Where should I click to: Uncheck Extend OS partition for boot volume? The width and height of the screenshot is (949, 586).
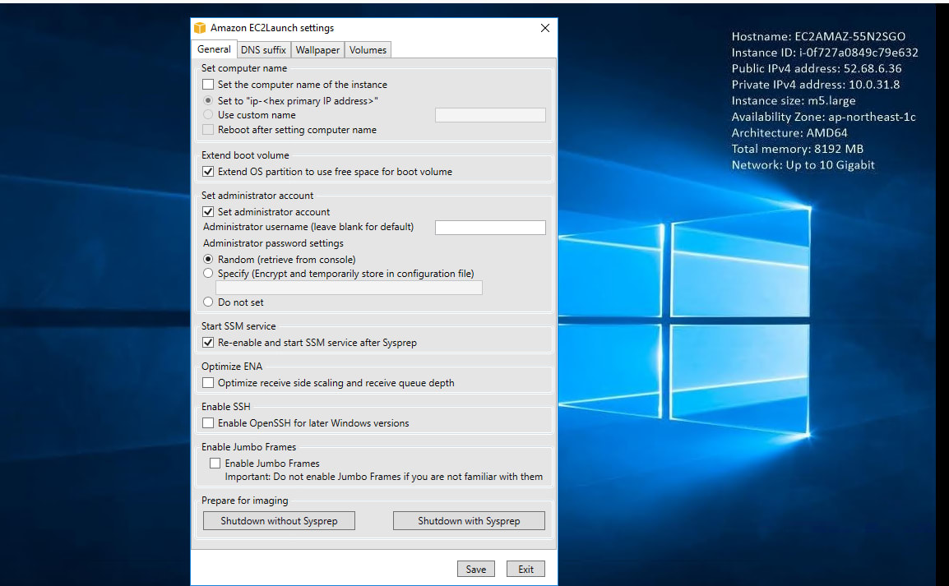208,171
